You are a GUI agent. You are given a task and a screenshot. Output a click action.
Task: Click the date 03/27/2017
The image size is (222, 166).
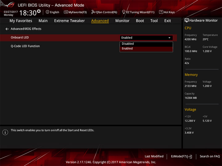point(10,12)
